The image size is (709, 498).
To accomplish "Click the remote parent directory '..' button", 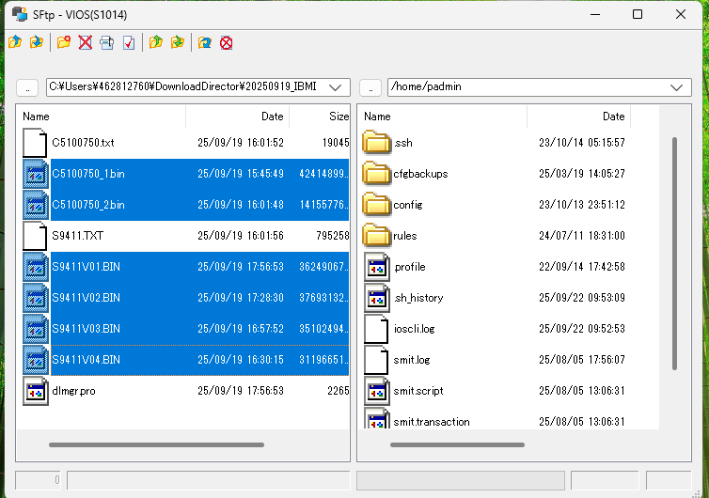I will [370, 87].
